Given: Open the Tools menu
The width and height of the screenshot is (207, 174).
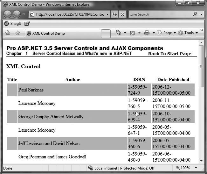Looking at the screenshot, I should point(188,33).
